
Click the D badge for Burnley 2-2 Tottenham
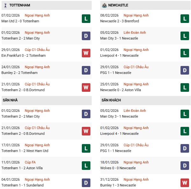click(86, 70)
